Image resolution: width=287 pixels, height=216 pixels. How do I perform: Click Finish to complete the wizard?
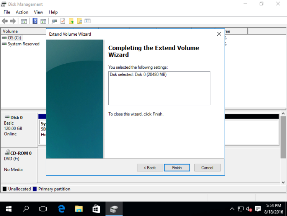pos(177,168)
